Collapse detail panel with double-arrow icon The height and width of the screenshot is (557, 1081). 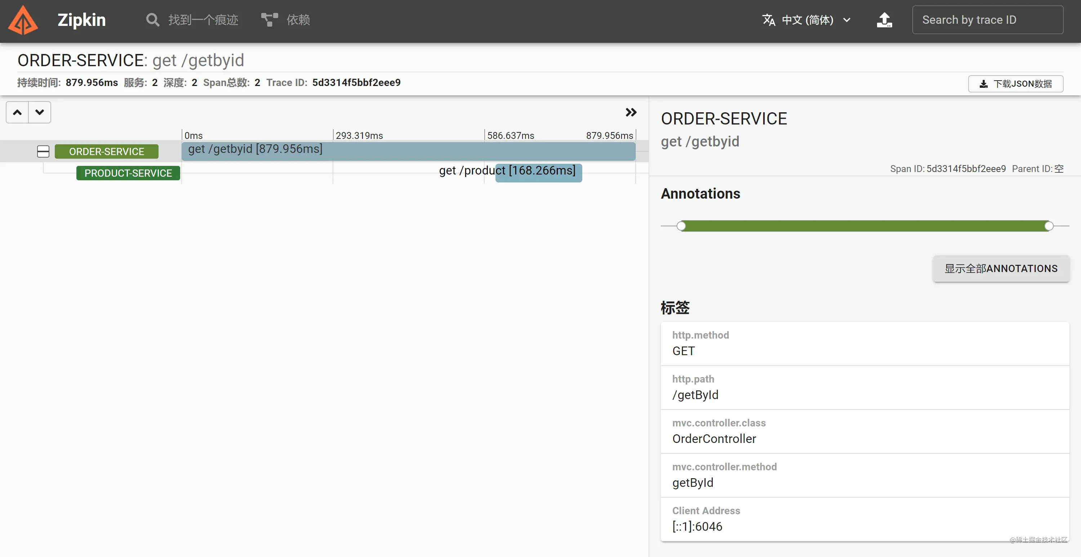[631, 112]
